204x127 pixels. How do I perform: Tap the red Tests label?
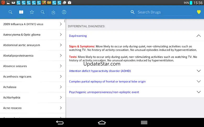73,57
